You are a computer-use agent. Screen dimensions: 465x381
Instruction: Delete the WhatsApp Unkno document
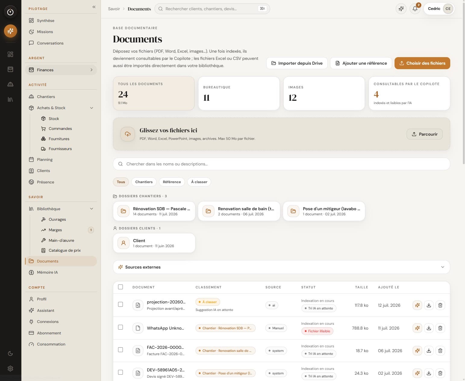point(440,328)
